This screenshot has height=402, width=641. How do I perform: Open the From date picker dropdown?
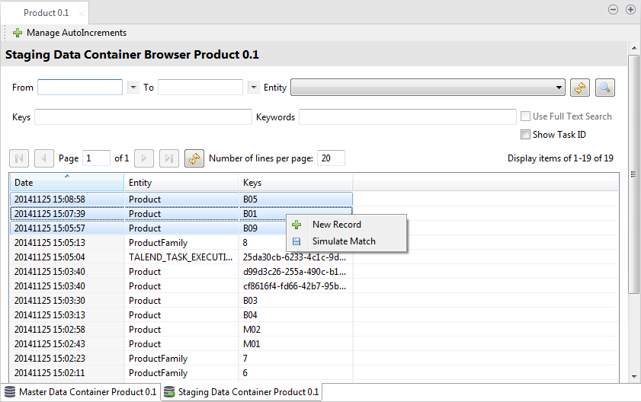click(133, 88)
